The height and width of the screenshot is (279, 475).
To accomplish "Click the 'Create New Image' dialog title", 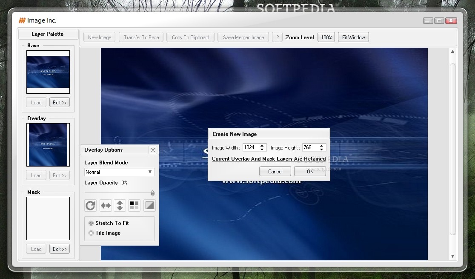I will coord(235,134).
